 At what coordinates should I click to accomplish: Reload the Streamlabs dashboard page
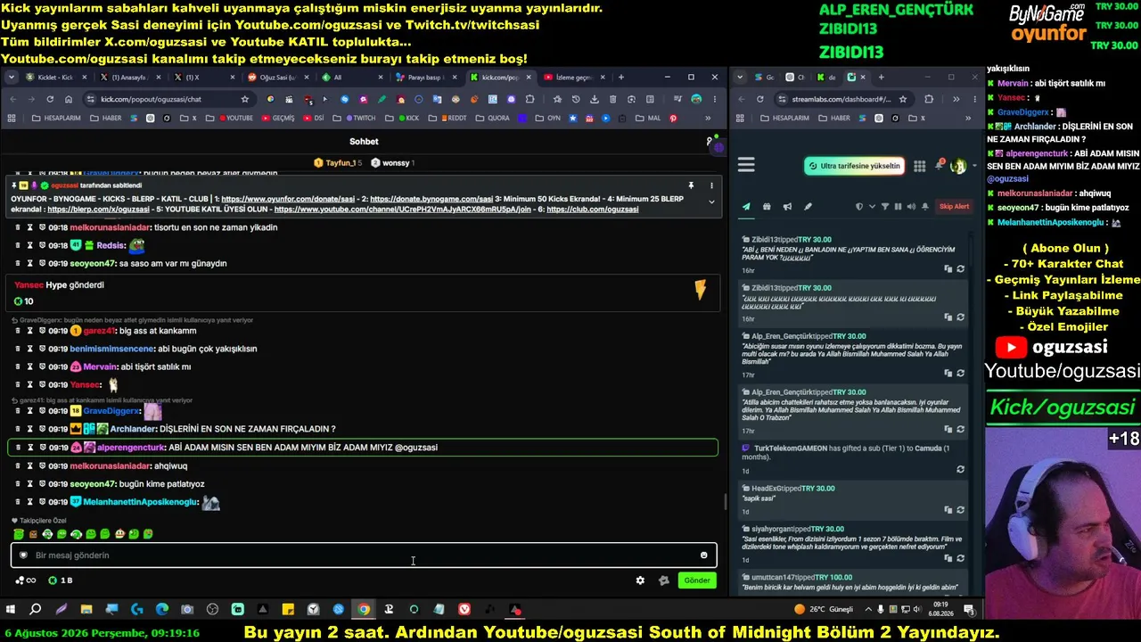pos(760,99)
